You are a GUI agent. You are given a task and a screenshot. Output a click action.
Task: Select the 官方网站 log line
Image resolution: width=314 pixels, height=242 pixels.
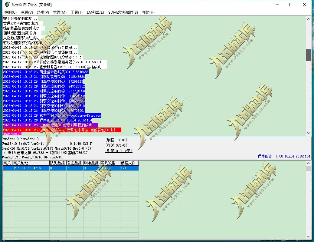point(52,115)
